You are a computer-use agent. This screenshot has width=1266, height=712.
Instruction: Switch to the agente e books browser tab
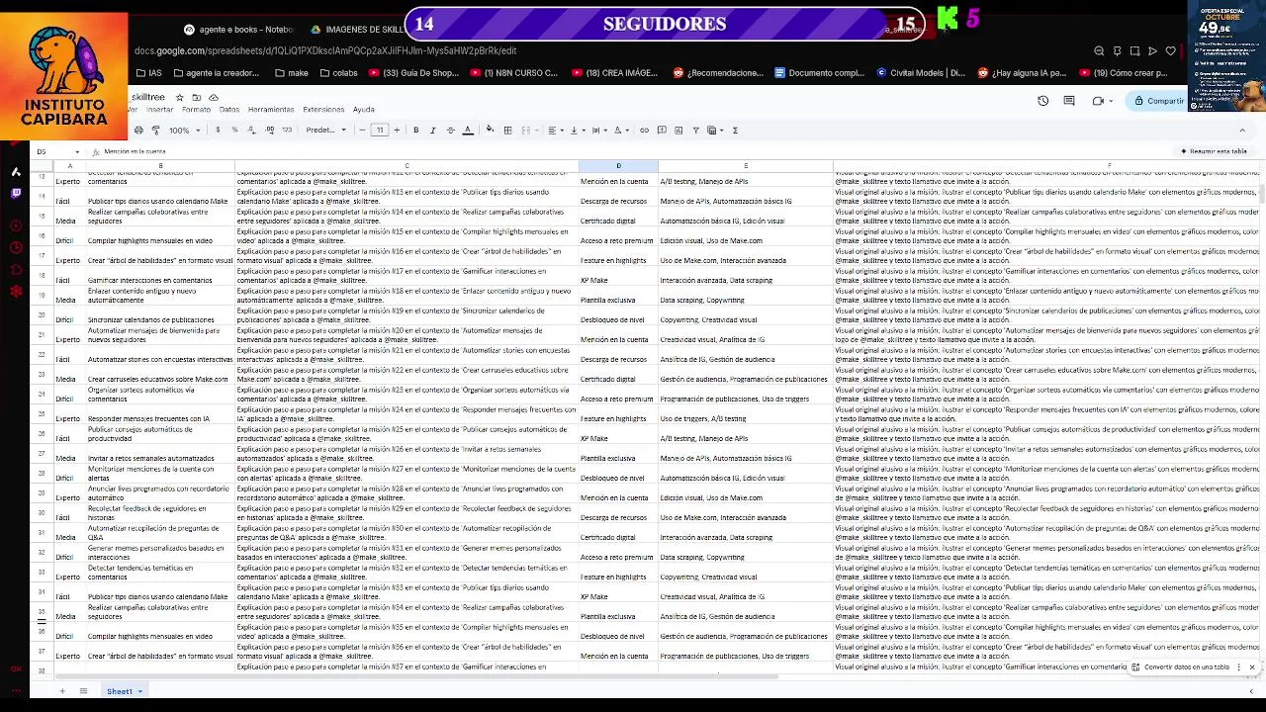pos(237,30)
